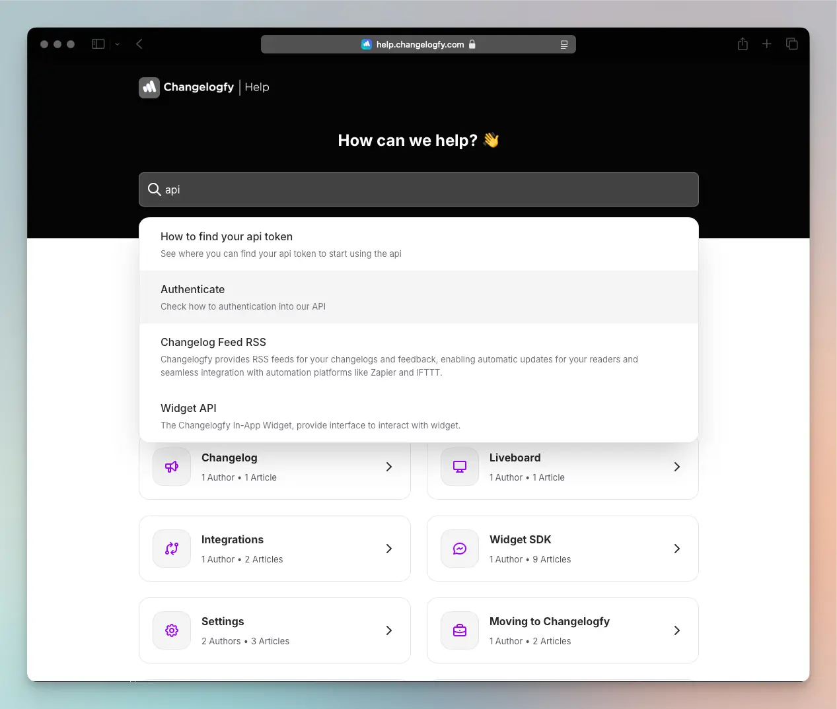Click the Settings gear icon
This screenshot has width=837, height=709.
click(172, 630)
